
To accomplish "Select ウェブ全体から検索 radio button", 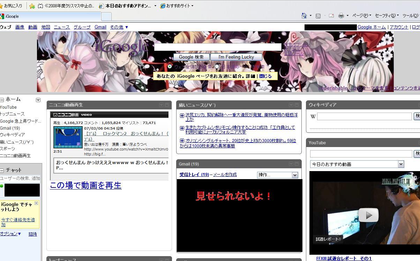I will click(x=170, y=66).
